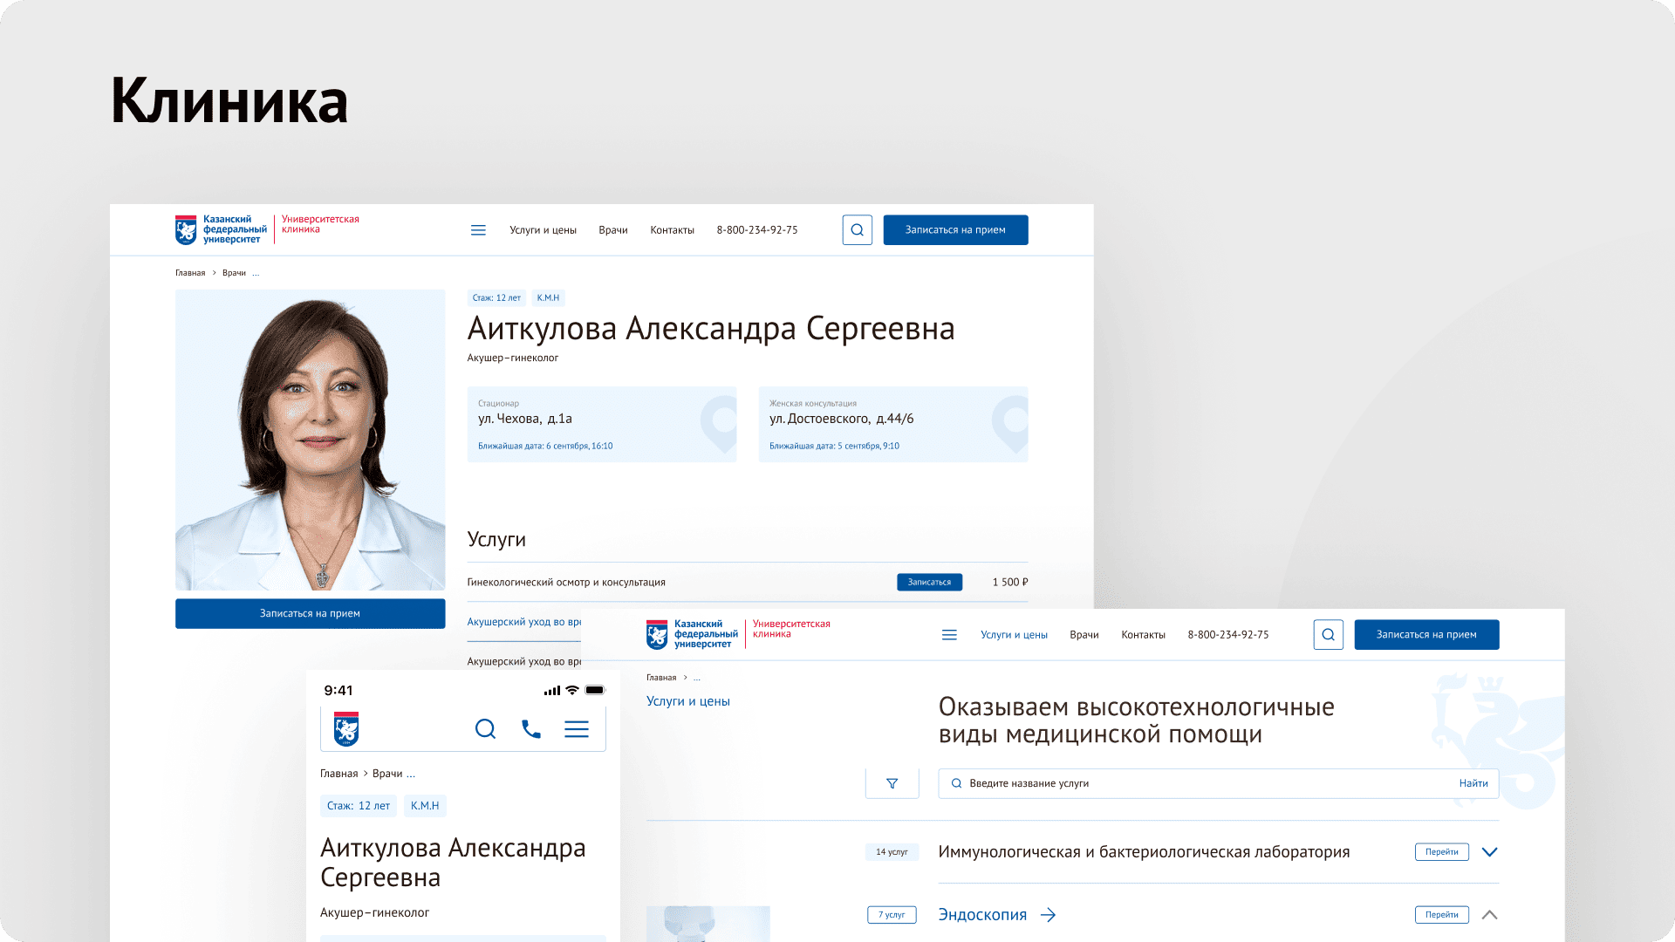The image size is (1675, 942).
Task: Click Перейти for Иммунологическая лаборатория
Action: tap(1442, 852)
